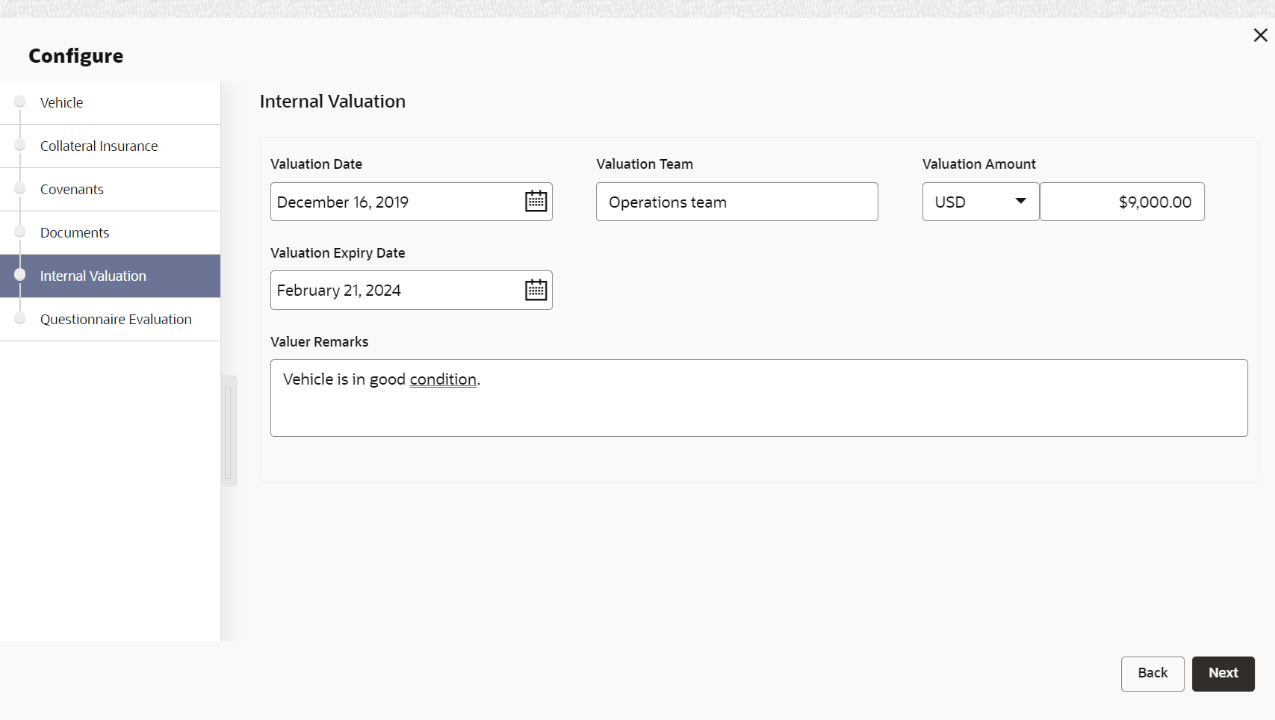Click the Questionnaire Evaluation step circle marker
This screenshot has height=720, width=1275.
tap(20, 318)
